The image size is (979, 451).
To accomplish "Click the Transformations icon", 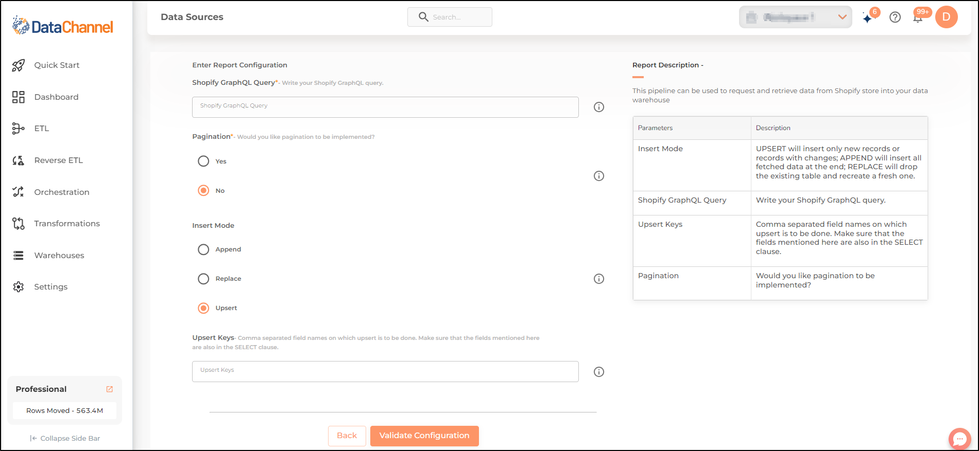I will (x=19, y=224).
